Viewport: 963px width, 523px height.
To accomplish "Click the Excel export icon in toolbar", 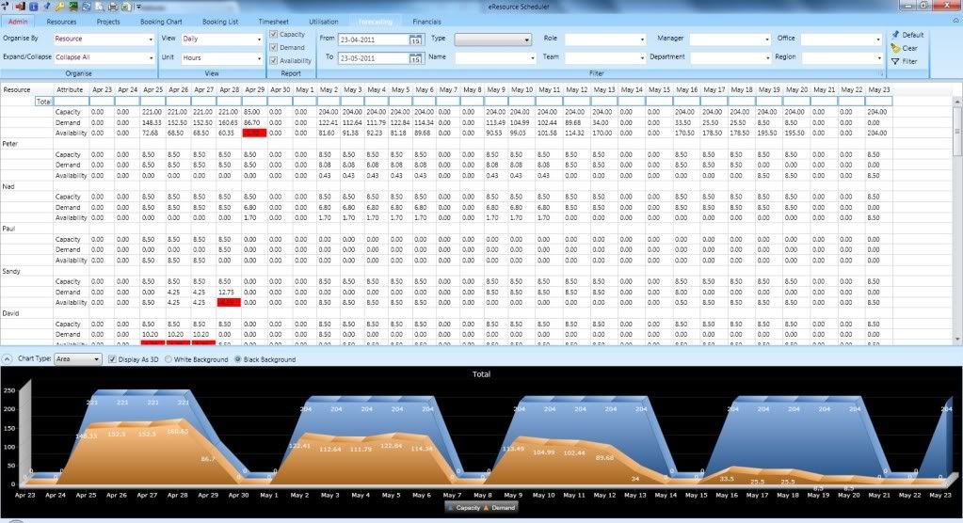I will click(x=126, y=7).
